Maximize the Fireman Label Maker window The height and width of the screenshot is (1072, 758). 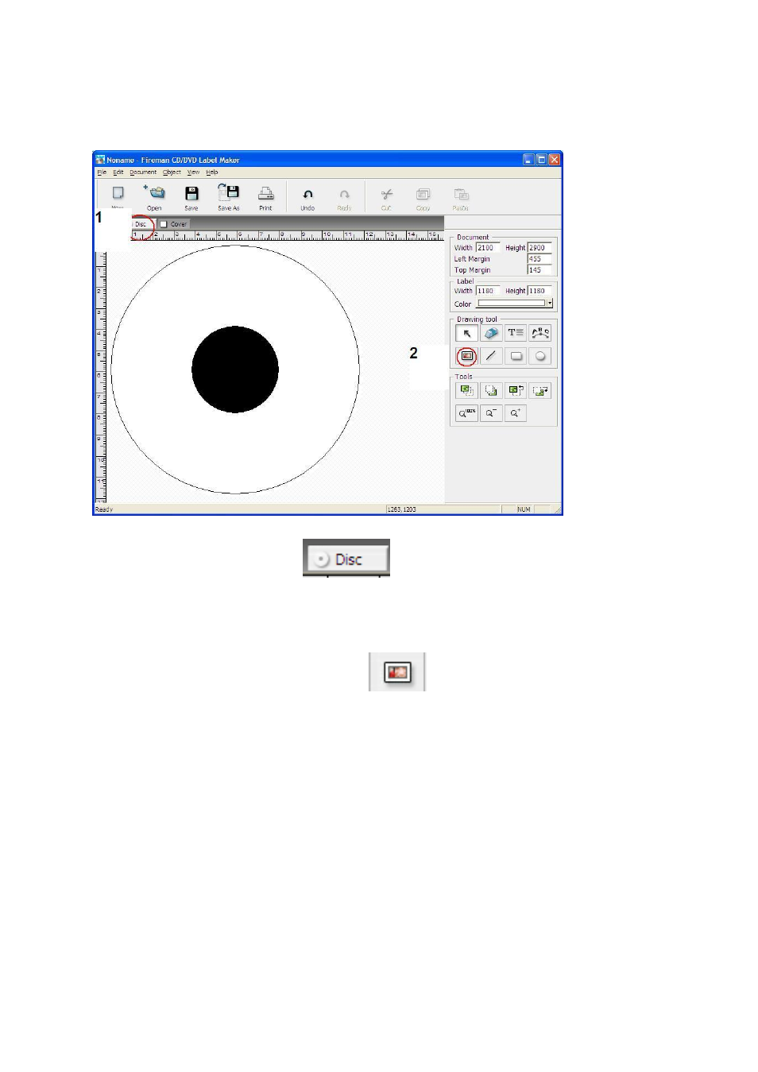point(541,160)
